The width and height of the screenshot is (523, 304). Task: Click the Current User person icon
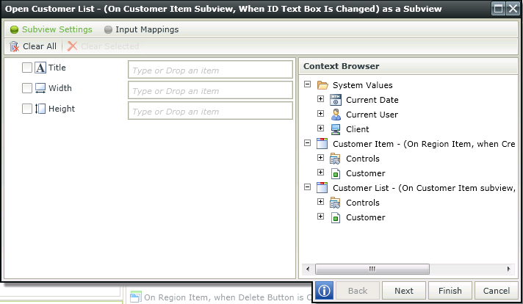point(336,115)
